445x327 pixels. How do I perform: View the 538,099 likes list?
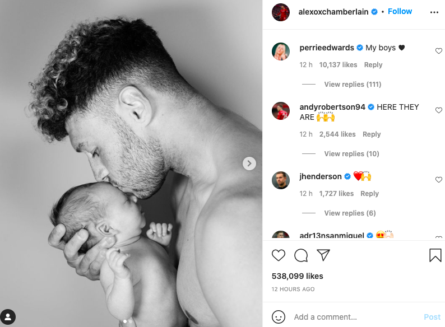click(x=298, y=276)
